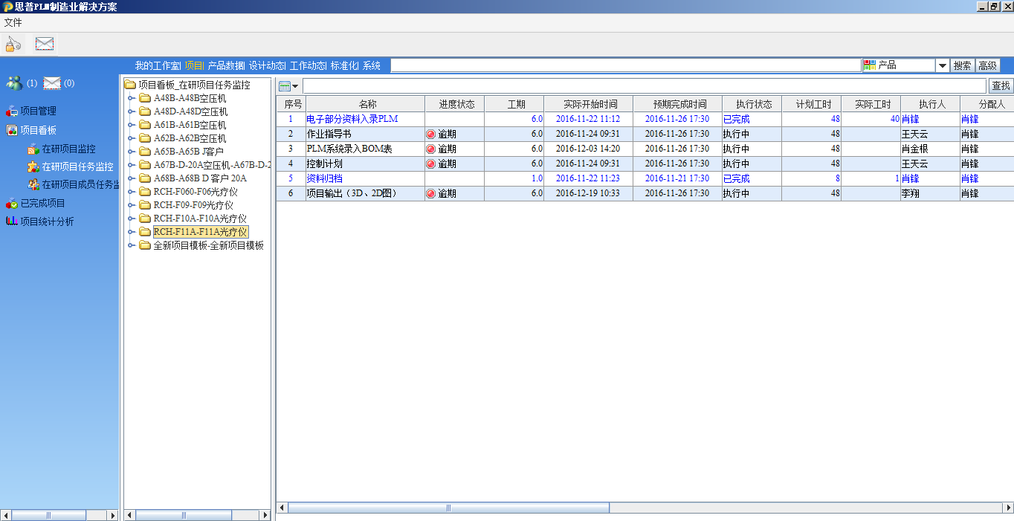Click the envelope mail icon in toolbar

(45, 44)
